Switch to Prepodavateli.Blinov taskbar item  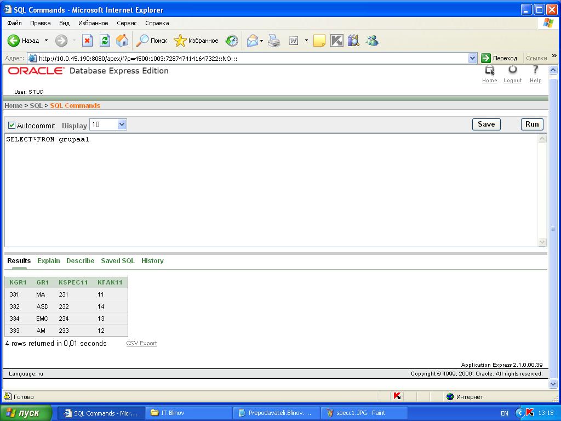(x=276, y=413)
